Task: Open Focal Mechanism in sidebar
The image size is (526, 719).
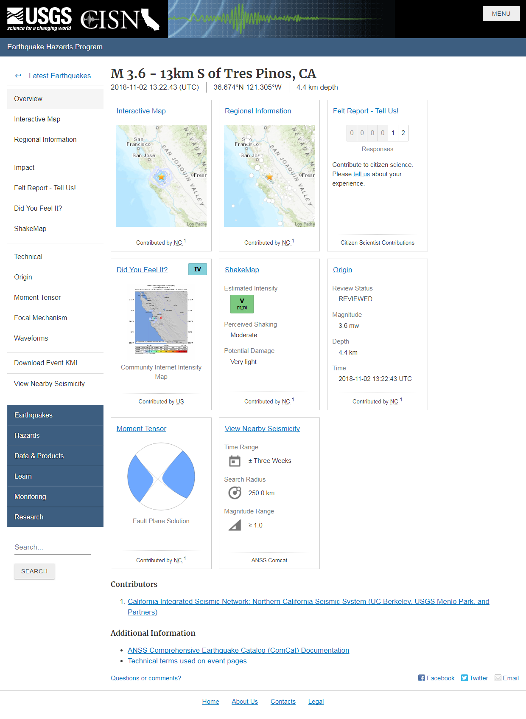Action: click(x=55, y=318)
